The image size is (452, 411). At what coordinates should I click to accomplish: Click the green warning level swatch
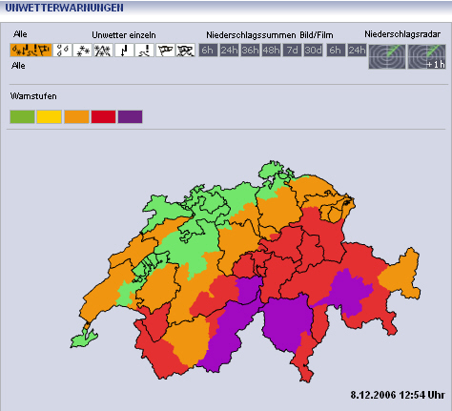[x=22, y=116]
